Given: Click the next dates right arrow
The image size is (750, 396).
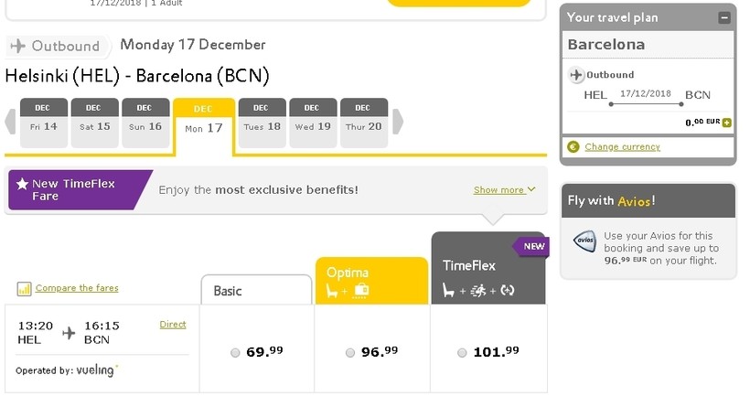Looking at the screenshot, I should point(399,123).
